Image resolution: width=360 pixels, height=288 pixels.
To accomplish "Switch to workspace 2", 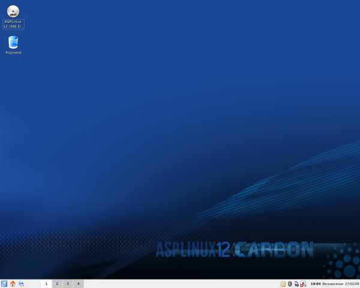I will click(57, 284).
